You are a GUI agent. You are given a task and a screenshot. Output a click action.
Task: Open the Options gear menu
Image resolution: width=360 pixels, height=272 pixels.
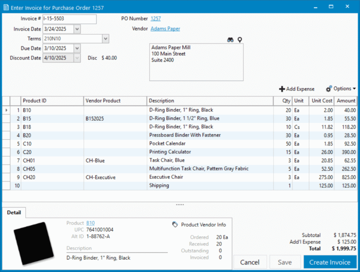341,89
